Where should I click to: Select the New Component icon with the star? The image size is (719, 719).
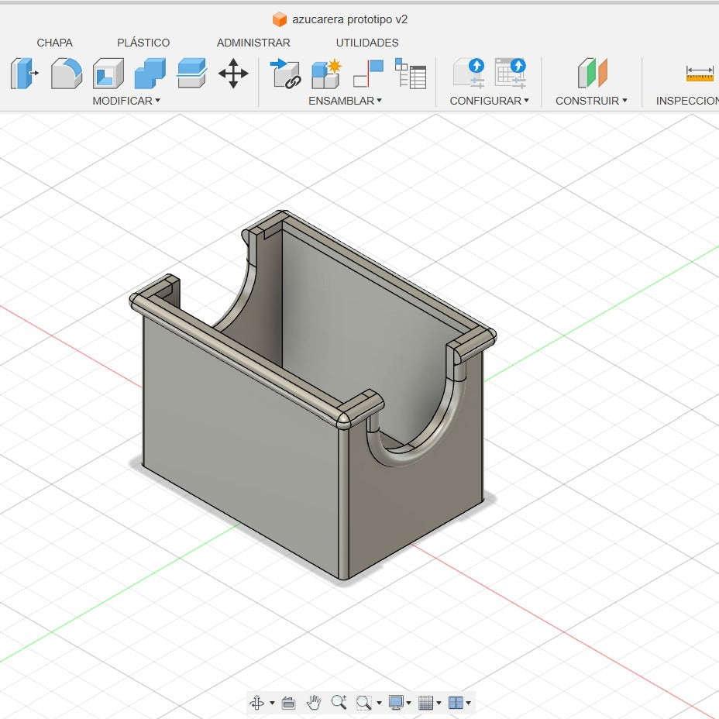coord(325,75)
